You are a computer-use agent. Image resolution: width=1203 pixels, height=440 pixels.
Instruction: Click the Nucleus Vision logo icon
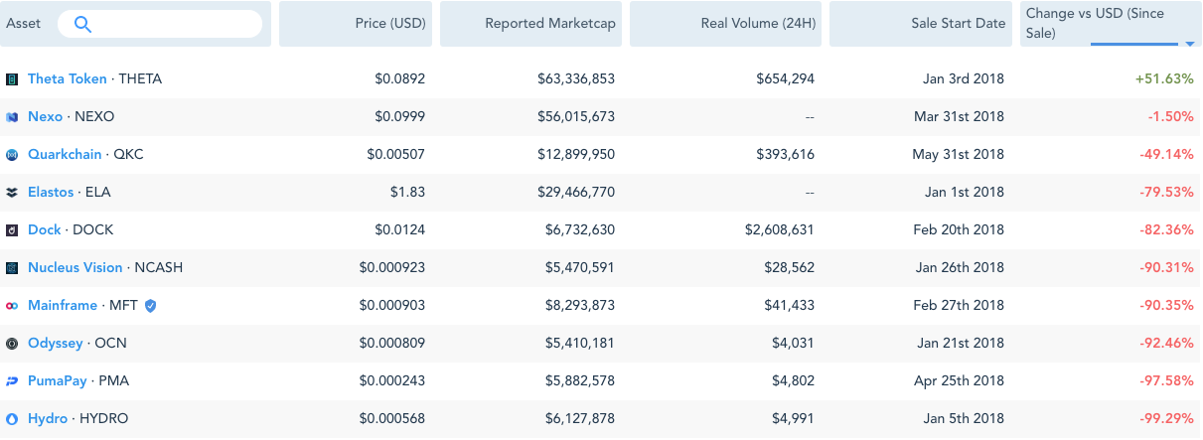(12, 268)
